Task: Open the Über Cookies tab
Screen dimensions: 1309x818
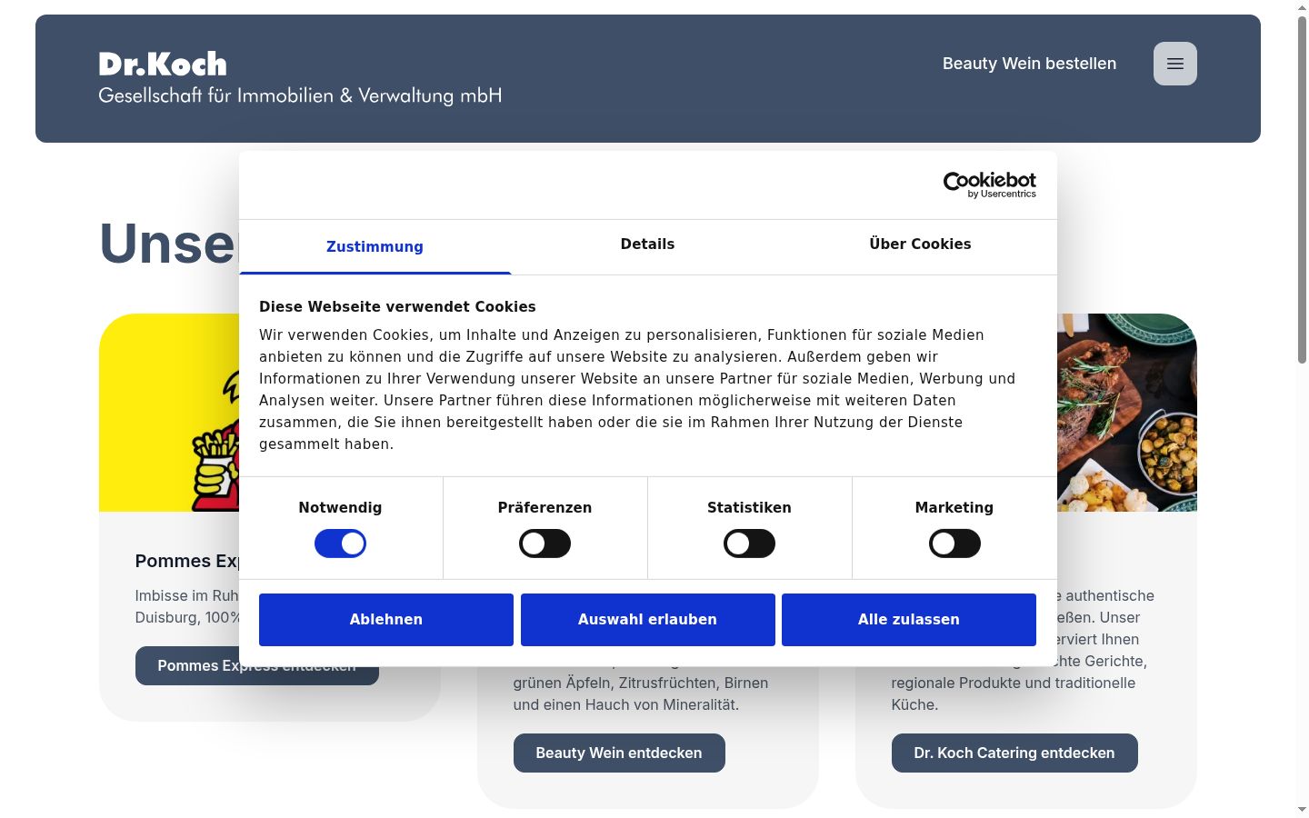Action: pos(920,244)
